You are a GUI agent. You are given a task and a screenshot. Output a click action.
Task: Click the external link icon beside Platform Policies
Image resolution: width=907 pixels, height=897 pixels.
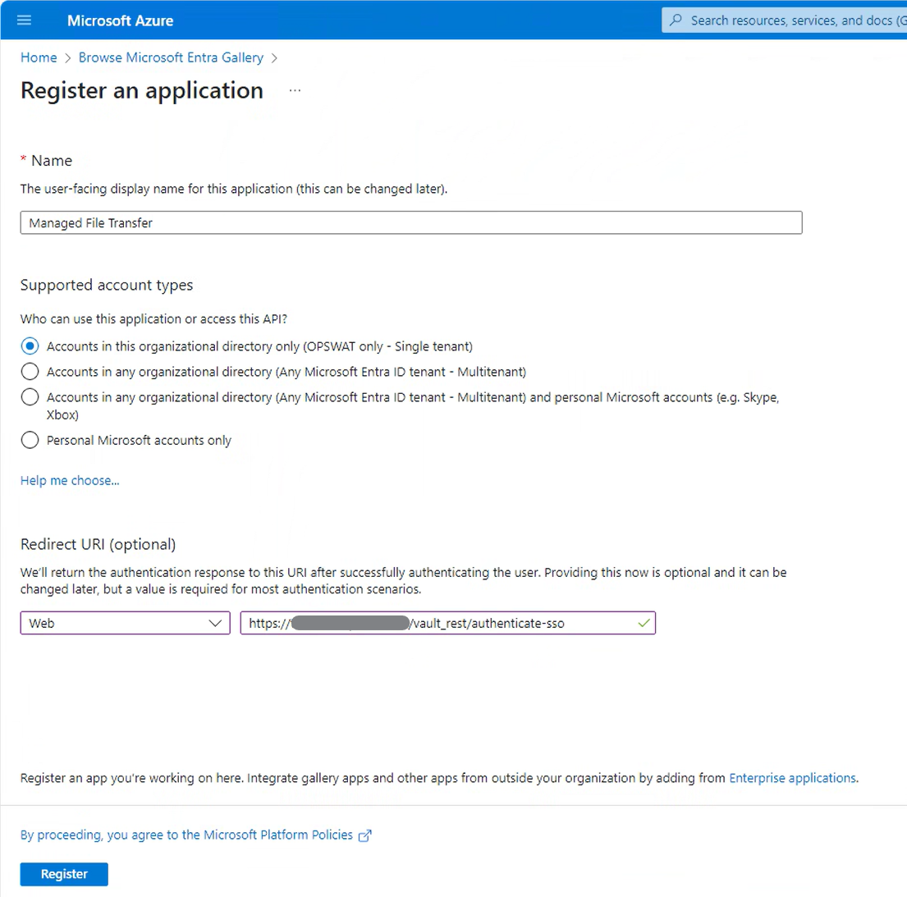click(365, 835)
